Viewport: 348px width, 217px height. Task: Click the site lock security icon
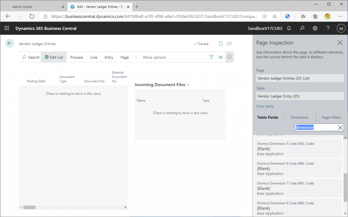pyautogui.click(x=46, y=16)
